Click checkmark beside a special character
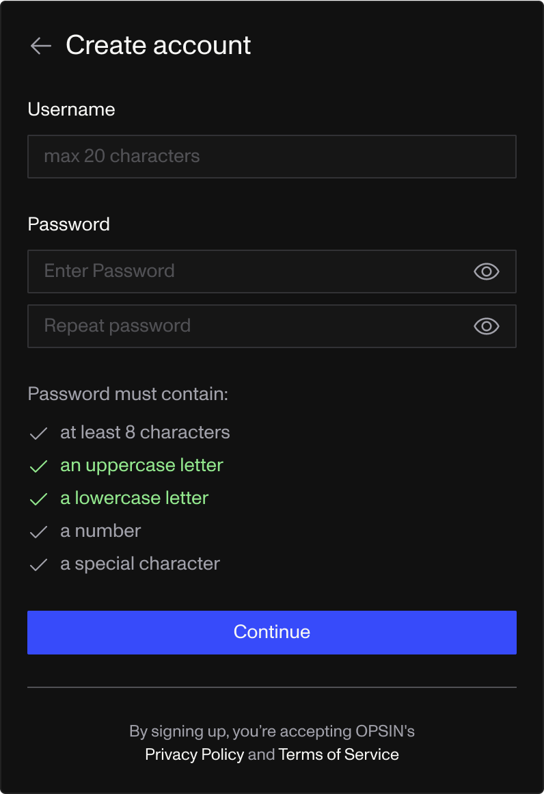Viewport: 544px width, 794px height. coord(39,564)
